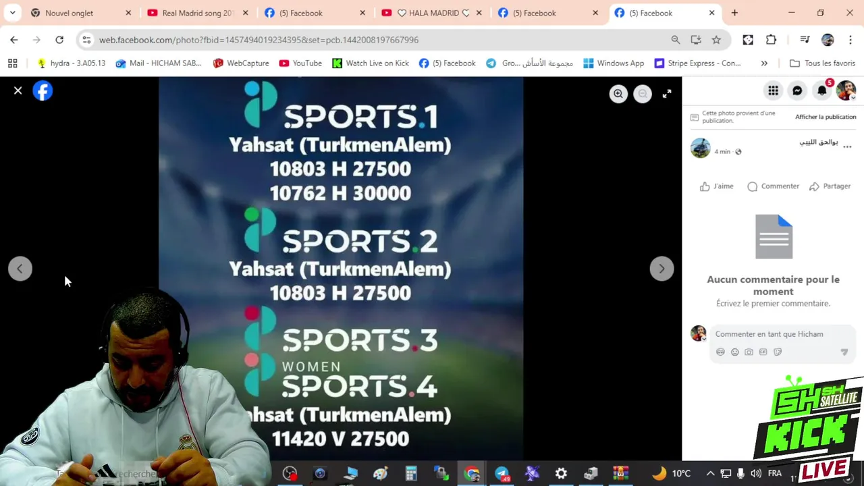Screen dimensions: 864x486
Task: Open Tous les favoris folder
Action: (x=822, y=63)
